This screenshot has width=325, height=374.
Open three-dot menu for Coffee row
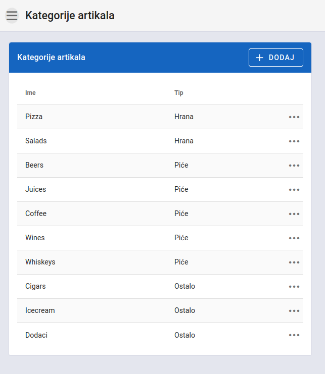[294, 214]
